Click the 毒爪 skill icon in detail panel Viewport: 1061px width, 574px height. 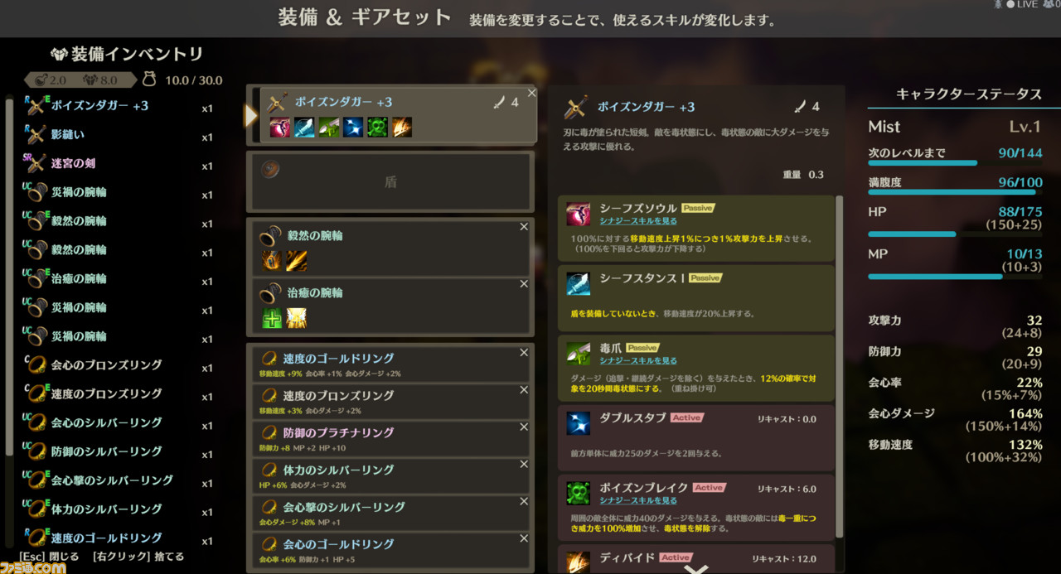(x=579, y=354)
